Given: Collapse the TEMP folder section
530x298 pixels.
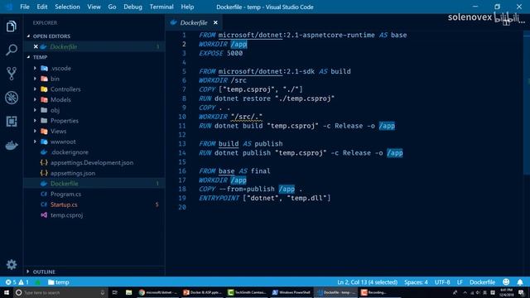Looking at the screenshot, I should click(28, 57).
